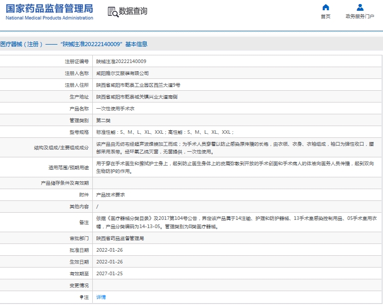This screenshot has height=306, width=383.
Task: Click the 其他内容 field label
Action: [79, 207]
